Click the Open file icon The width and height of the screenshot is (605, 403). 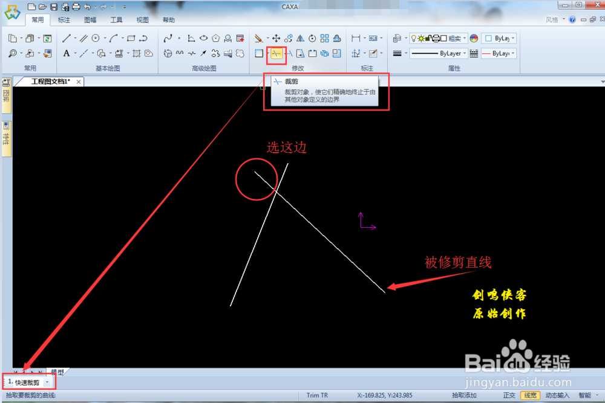tap(42, 7)
